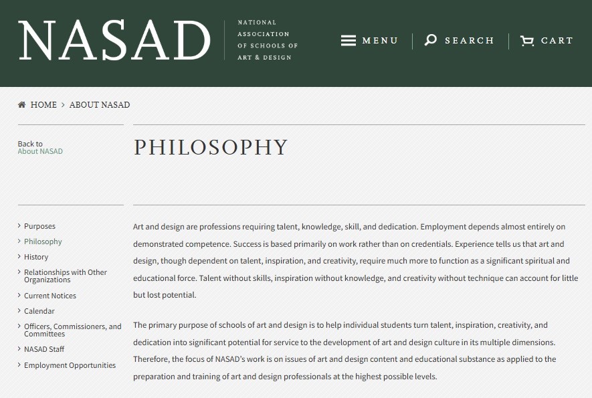
Task: Open the Calendar sidebar link
Action: tap(39, 311)
